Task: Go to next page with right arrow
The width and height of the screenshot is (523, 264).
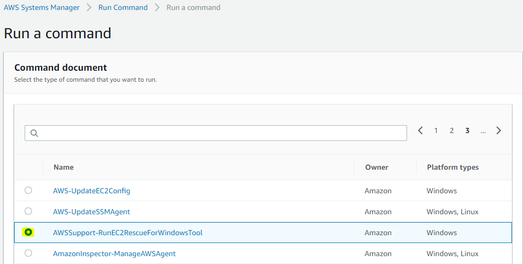Action: point(499,130)
